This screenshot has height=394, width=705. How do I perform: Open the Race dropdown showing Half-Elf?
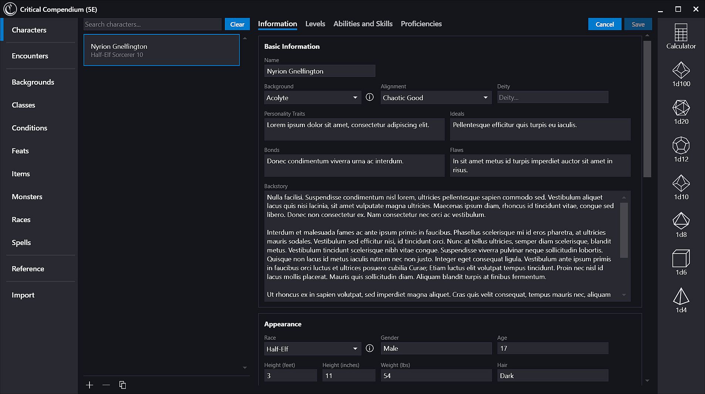coord(312,349)
